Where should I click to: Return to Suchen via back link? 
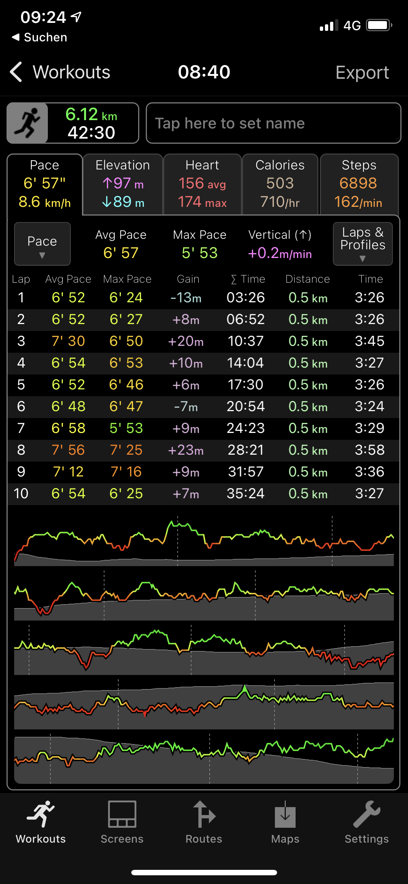[x=40, y=37]
